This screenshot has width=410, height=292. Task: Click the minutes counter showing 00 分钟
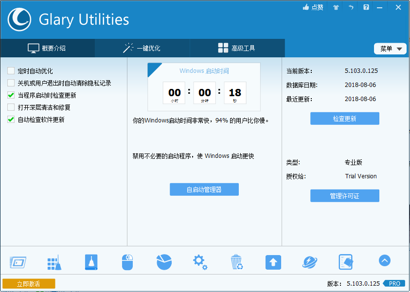click(x=205, y=93)
